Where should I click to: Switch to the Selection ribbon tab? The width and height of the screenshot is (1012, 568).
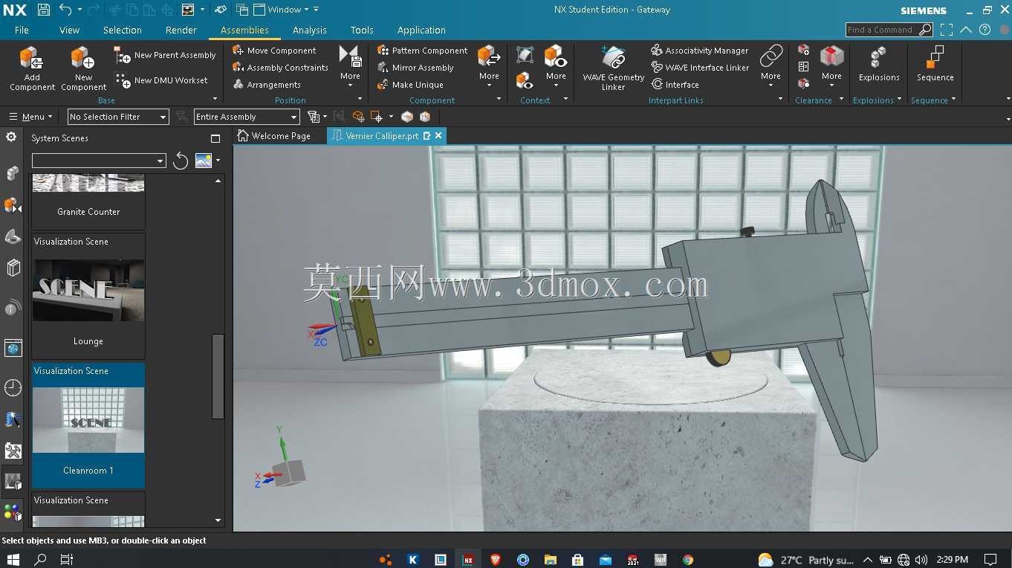coord(123,30)
